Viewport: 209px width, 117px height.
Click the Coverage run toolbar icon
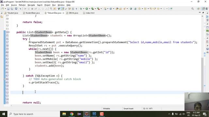tap(92, 9)
